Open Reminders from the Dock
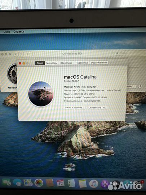Viewport: 146px width, 195px height. click(x=72, y=183)
